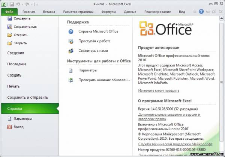Click the Redo arrow in quick access toolbar
This screenshot has width=225, height=157.
(27, 4)
